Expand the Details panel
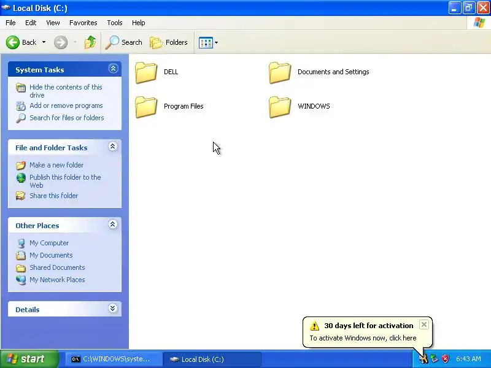Viewport: 491px width, 368px height. point(113,309)
